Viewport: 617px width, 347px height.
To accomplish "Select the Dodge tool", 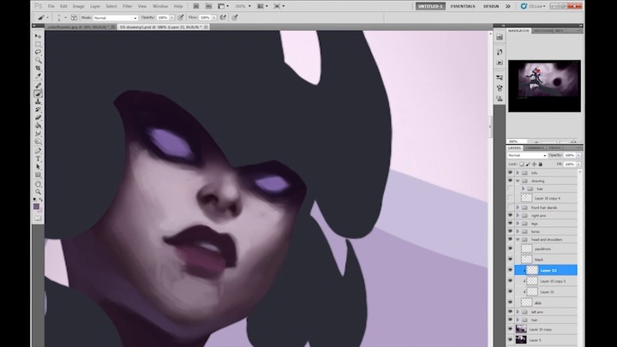I will (x=39, y=141).
